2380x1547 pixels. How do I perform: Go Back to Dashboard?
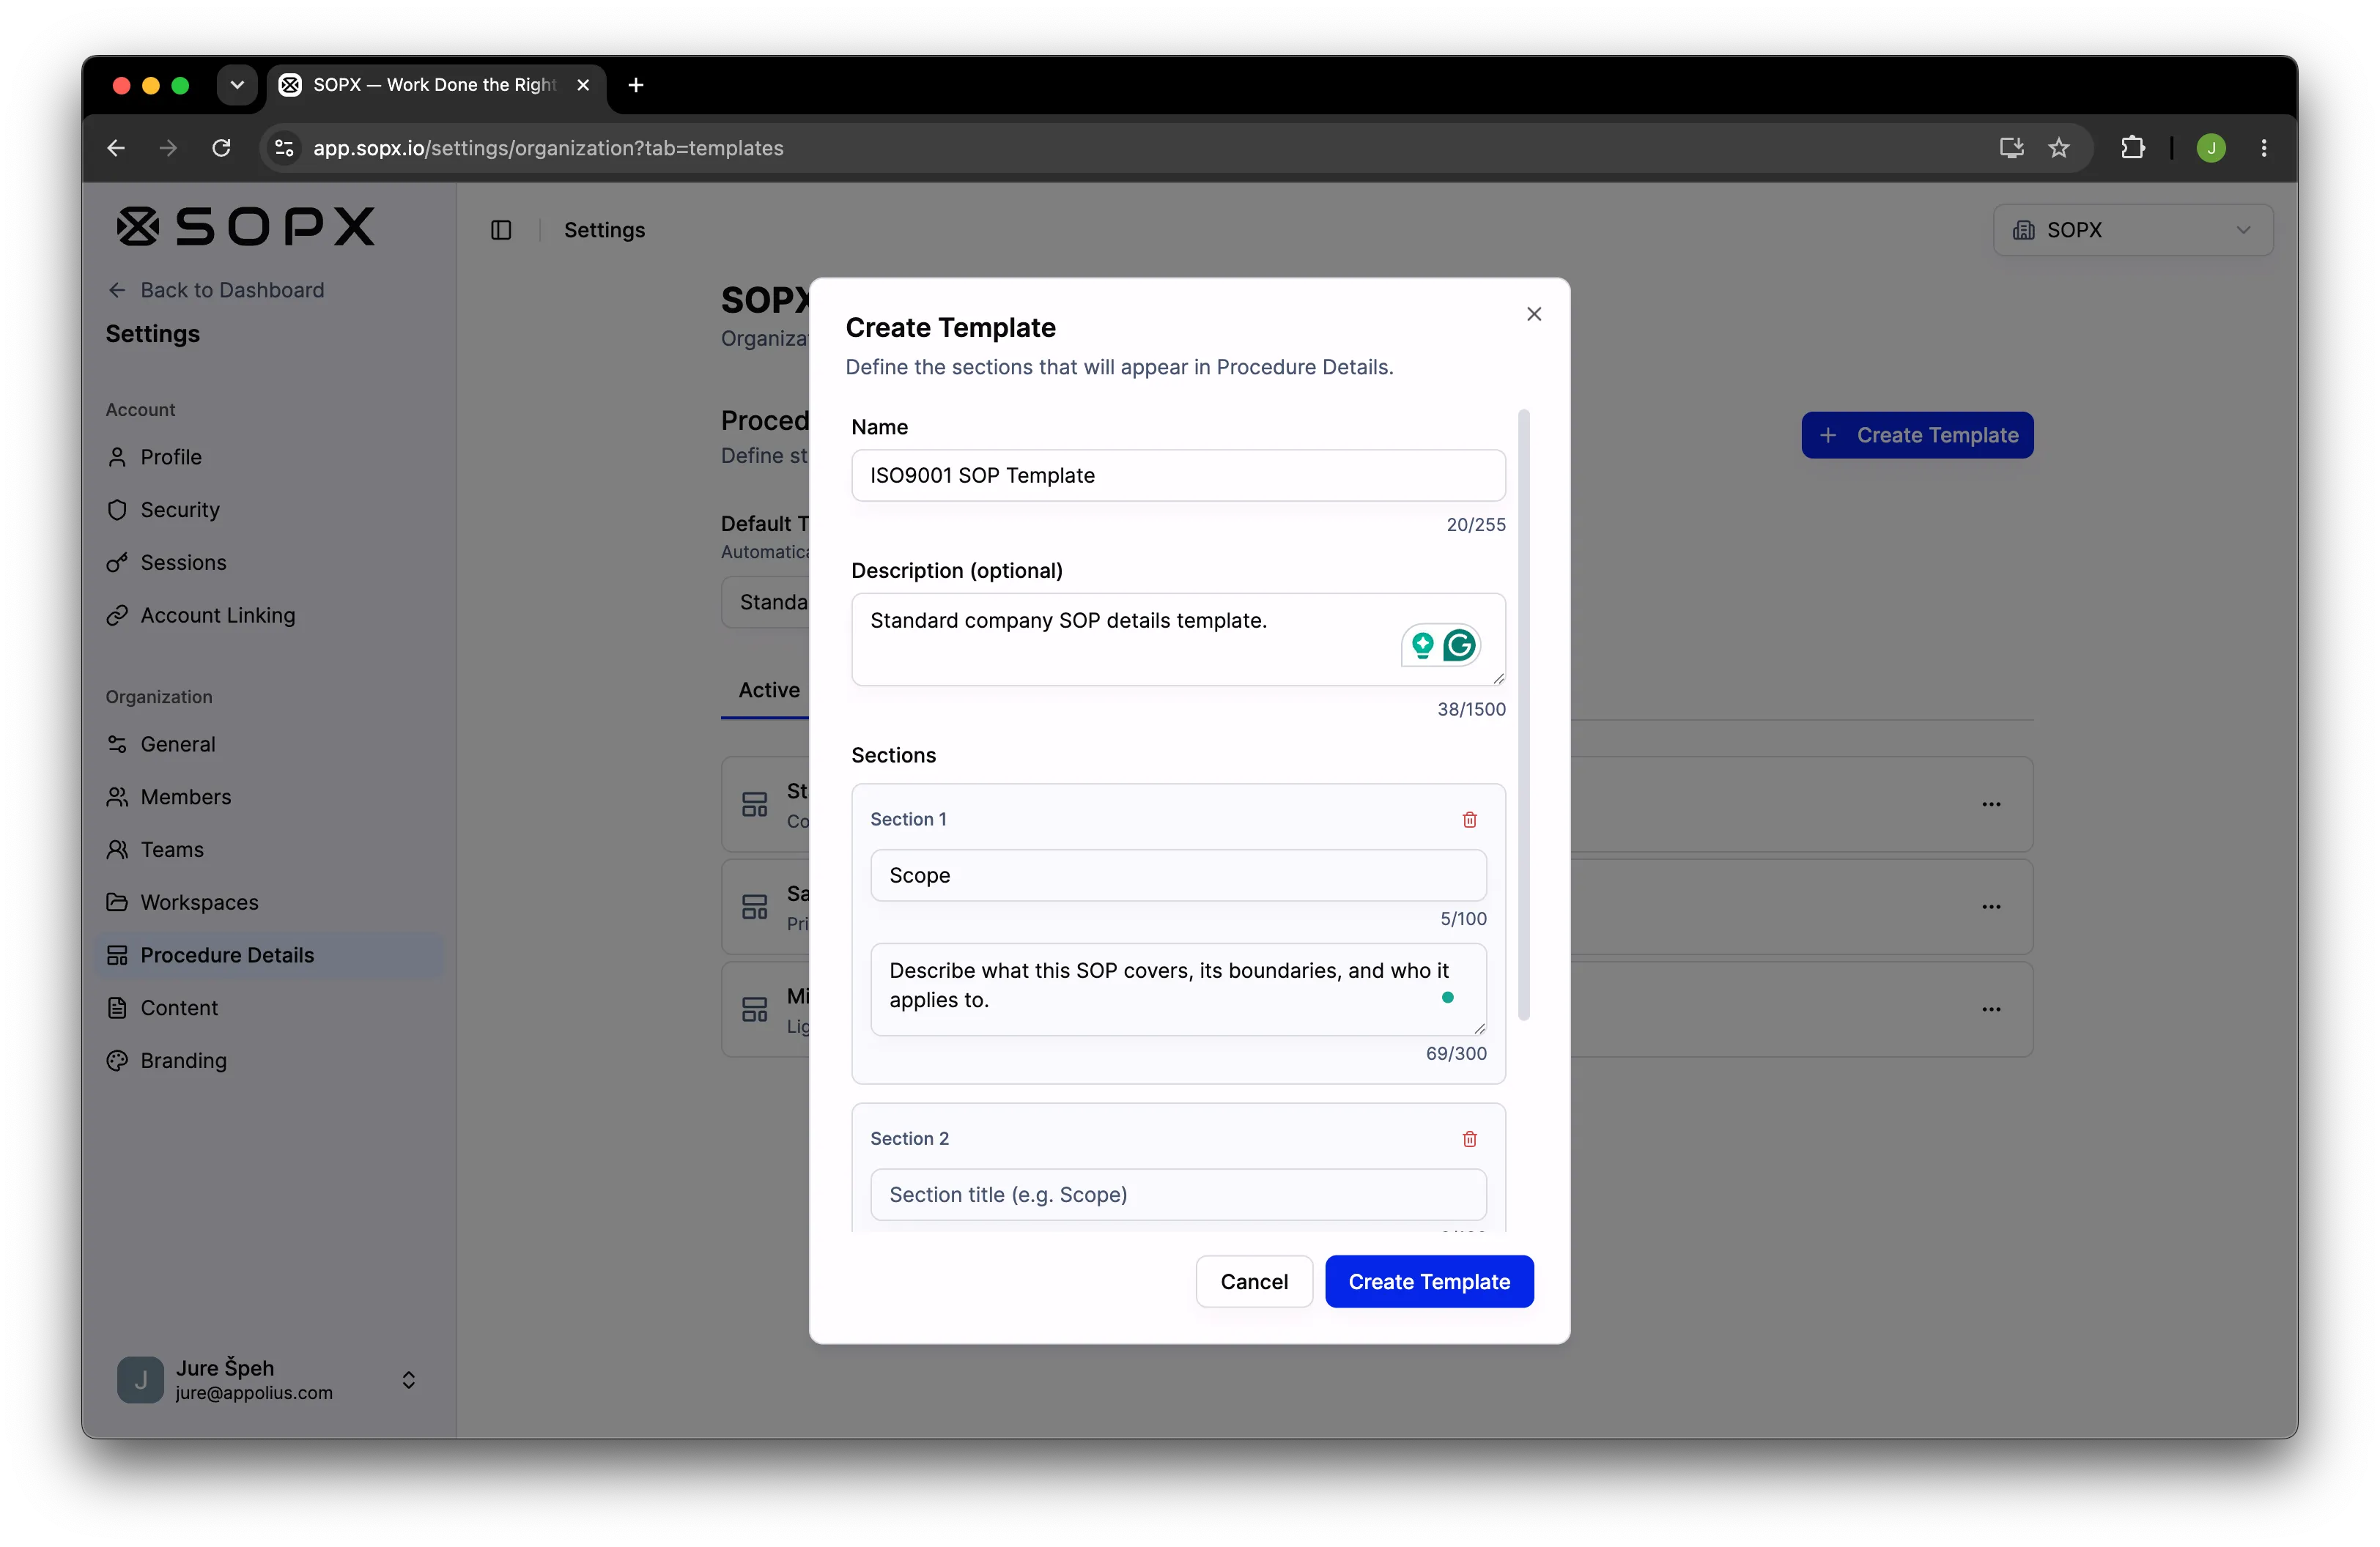tap(216, 290)
